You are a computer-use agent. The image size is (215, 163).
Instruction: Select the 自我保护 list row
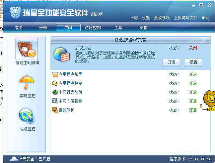tap(130, 110)
